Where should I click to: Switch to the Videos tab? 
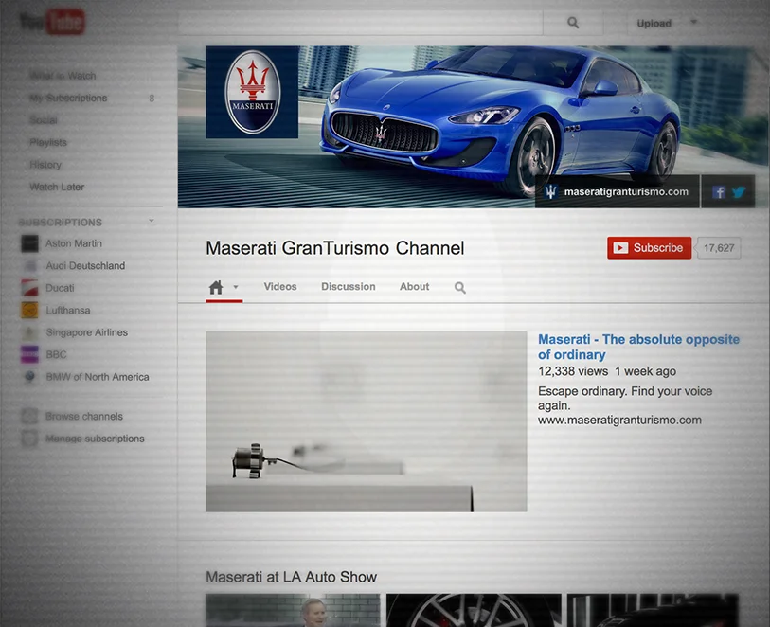coord(280,286)
